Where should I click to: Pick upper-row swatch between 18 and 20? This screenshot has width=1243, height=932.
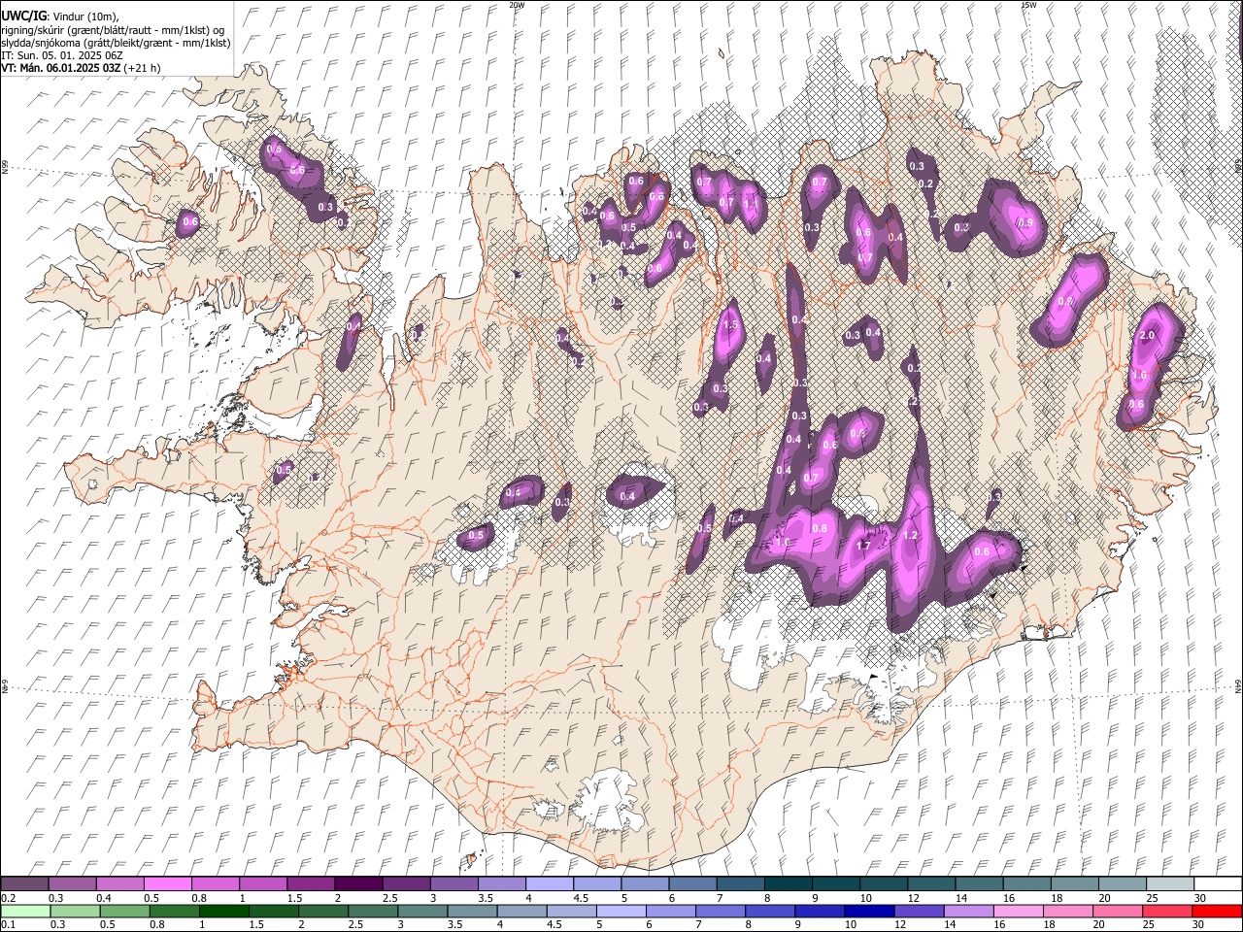coord(1074,883)
